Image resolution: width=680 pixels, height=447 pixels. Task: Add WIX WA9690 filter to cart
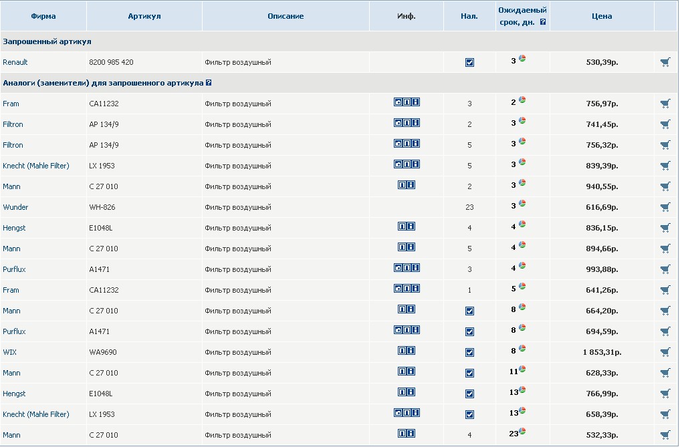click(x=665, y=352)
